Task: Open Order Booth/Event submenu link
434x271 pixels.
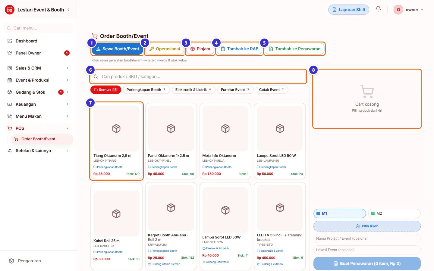Action: point(42,139)
